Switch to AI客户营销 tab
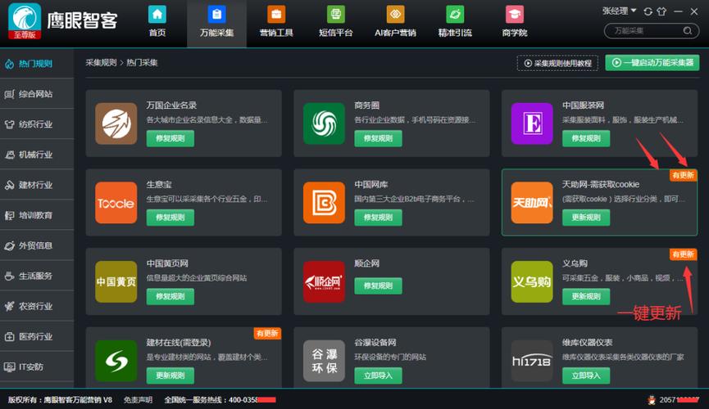The width and height of the screenshot is (709, 409). pos(395,21)
